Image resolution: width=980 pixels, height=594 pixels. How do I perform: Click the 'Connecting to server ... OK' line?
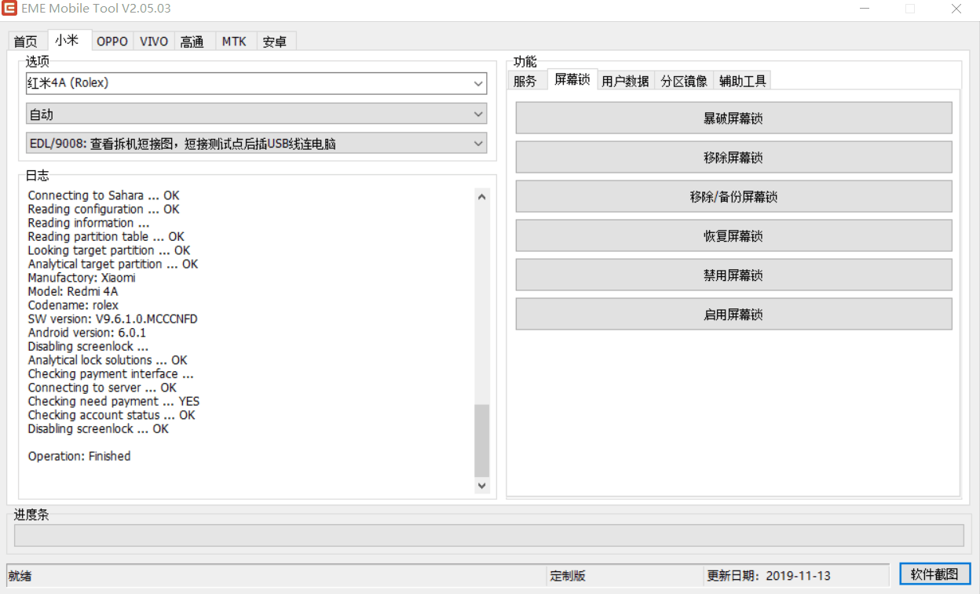coord(102,388)
